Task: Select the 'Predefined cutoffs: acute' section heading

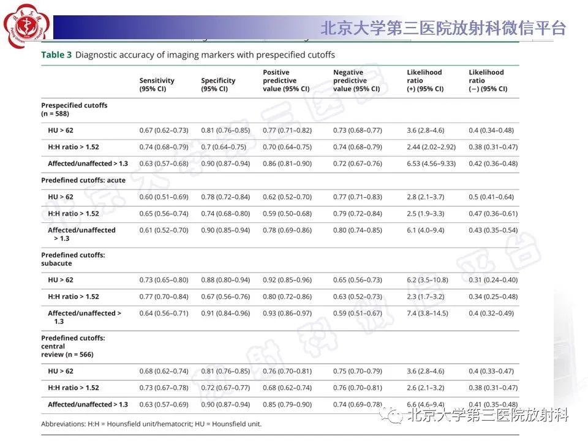Action: 83,180
